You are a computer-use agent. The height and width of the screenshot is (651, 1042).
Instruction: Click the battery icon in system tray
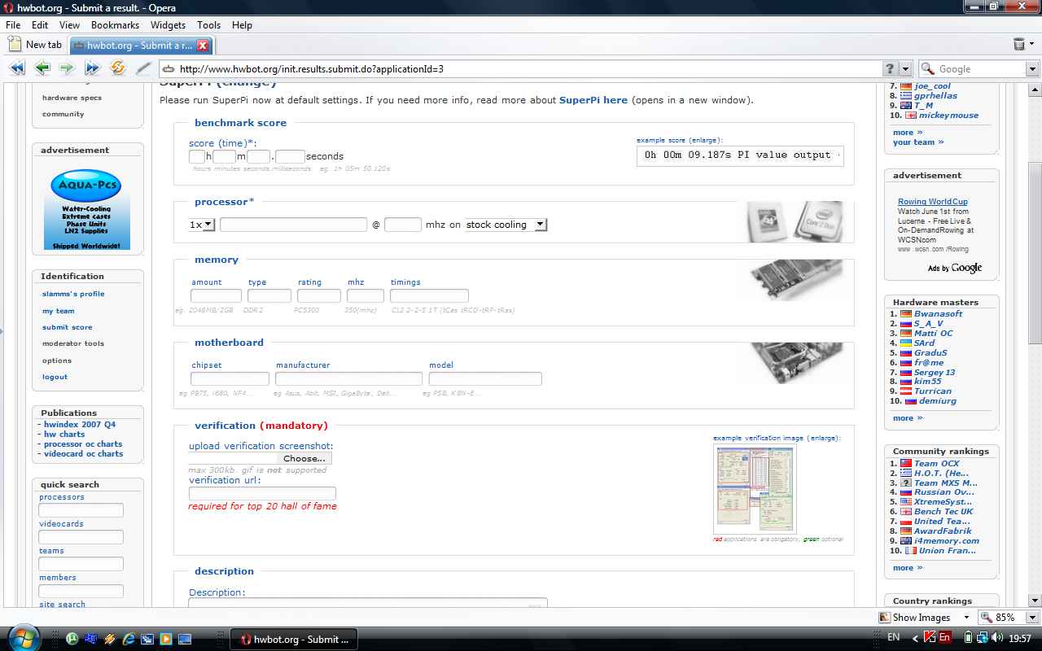[969, 638]
